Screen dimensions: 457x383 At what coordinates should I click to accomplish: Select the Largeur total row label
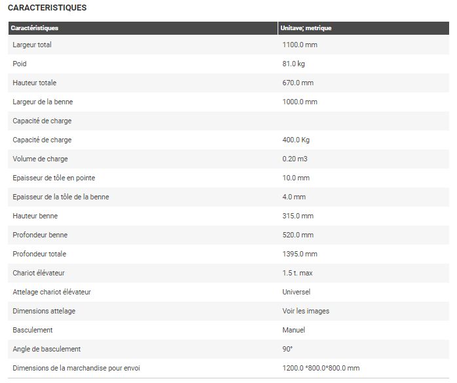click(32, 45)
